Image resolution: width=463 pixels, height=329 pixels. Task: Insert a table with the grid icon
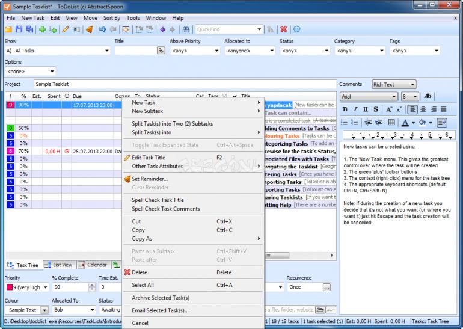click(x=391, y=122)
